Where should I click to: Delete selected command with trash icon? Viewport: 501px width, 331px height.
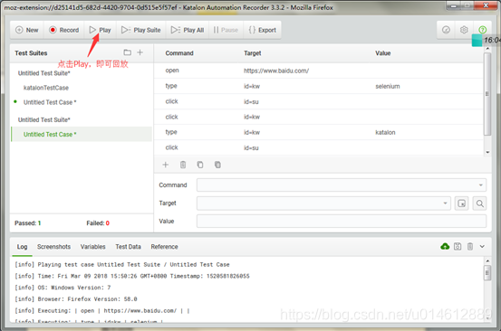183,165
